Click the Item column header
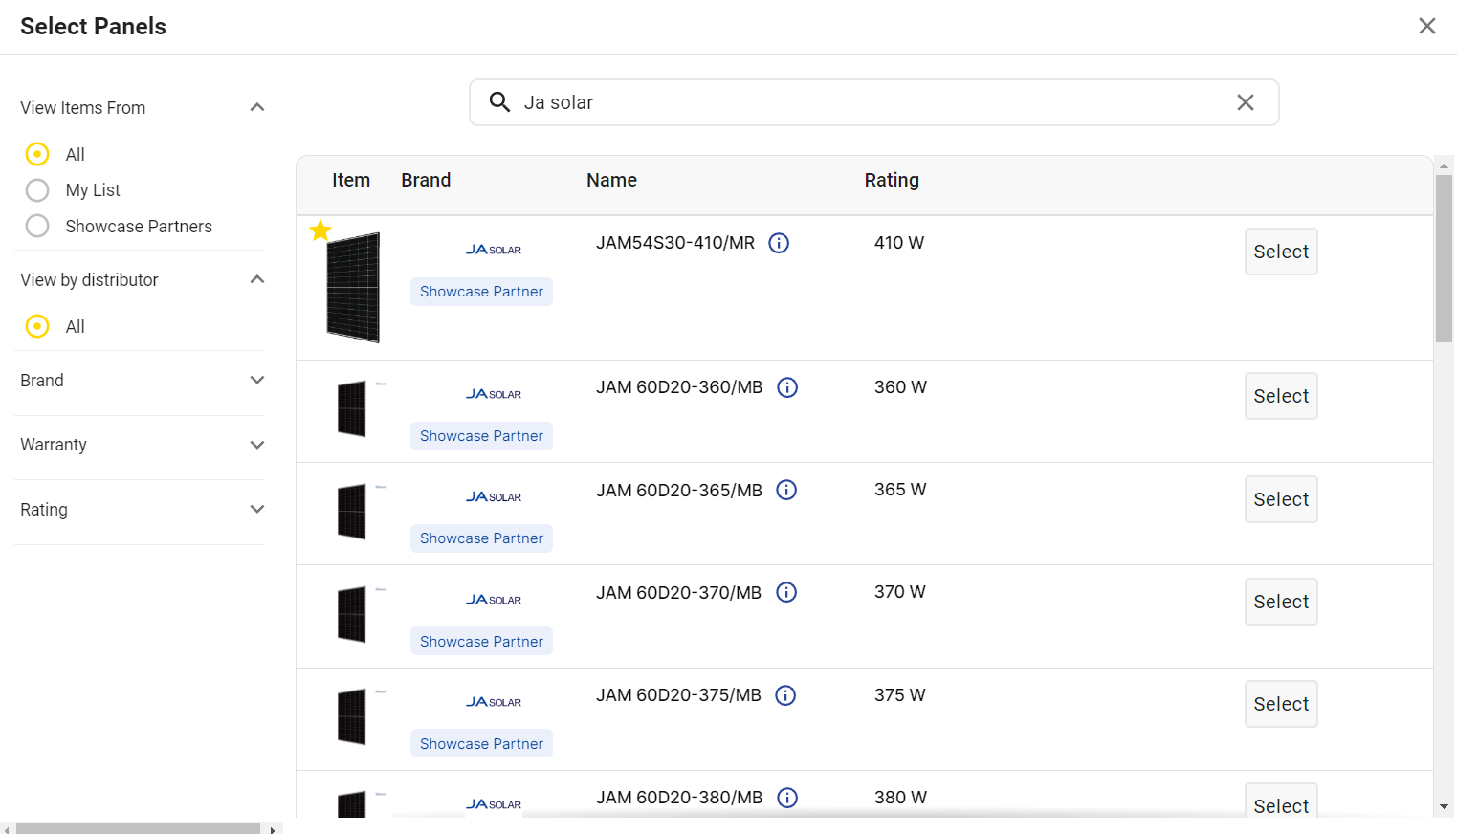This screenshot has width=1457, height=834. [351, 180]
